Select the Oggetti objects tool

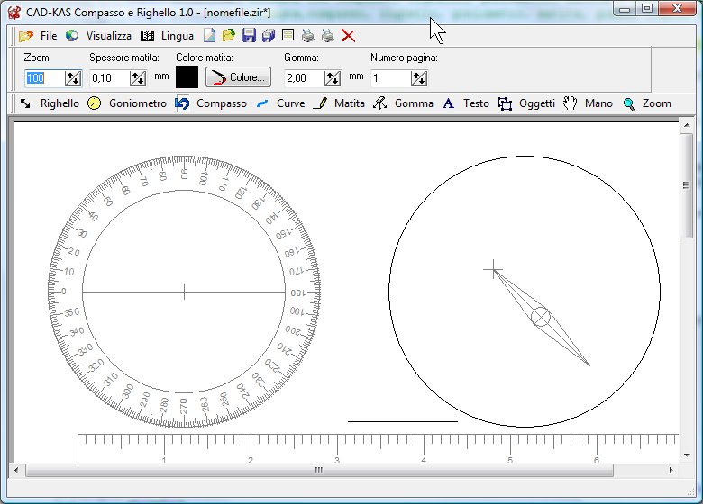(x=527, y=103)
